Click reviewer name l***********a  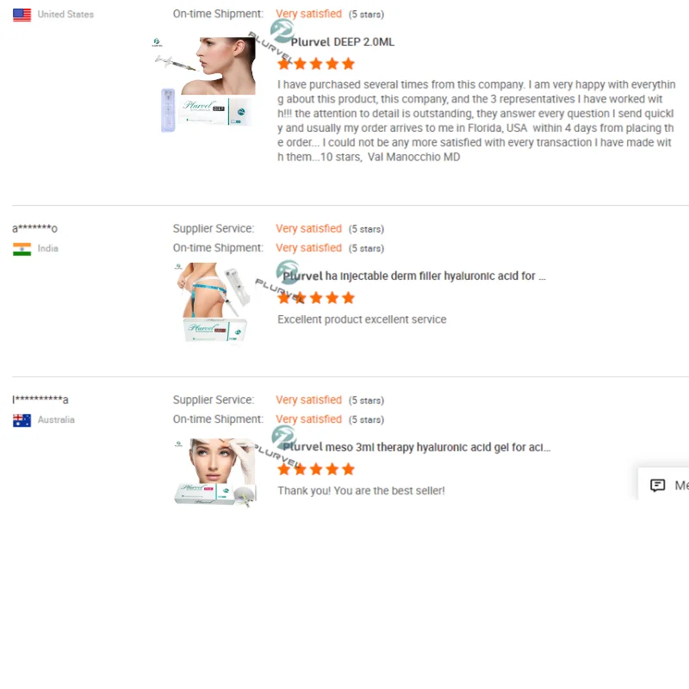point(40,400)
